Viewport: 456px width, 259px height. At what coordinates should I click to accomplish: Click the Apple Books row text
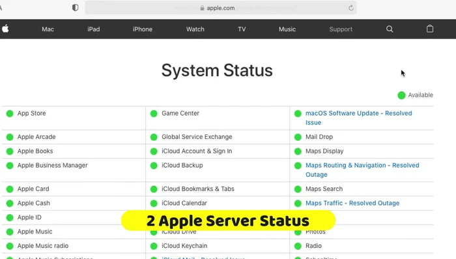(x=35, y=151)
